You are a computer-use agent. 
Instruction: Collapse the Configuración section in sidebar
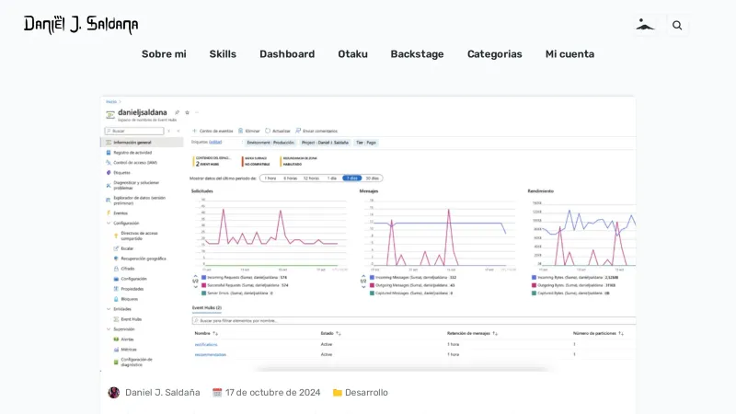point(108,223)
